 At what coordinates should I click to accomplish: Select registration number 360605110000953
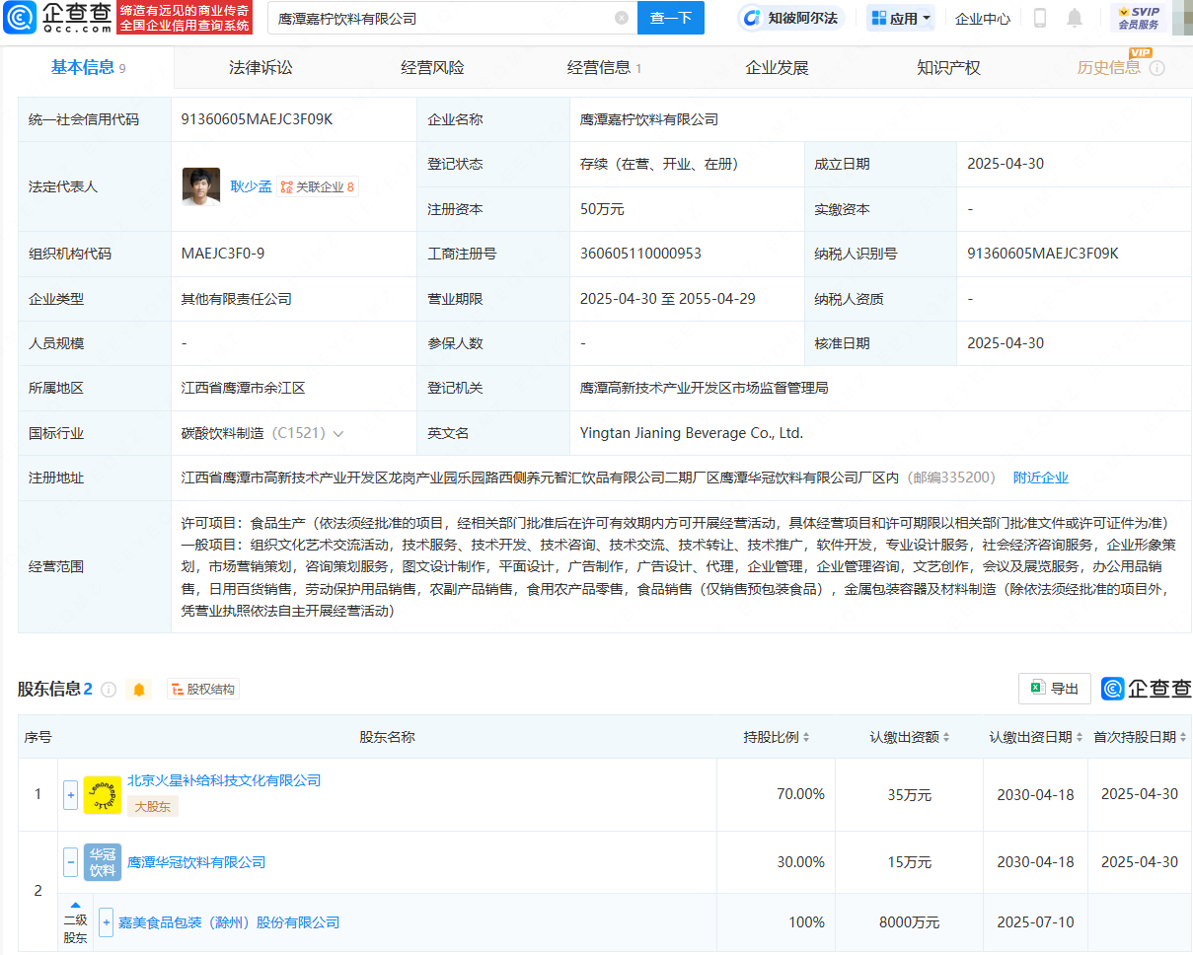click(x=640, y=254)
